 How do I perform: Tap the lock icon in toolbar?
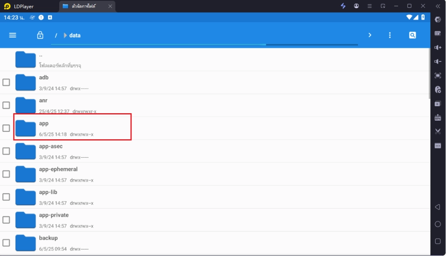pyautogui.click(x=40, y=35)
